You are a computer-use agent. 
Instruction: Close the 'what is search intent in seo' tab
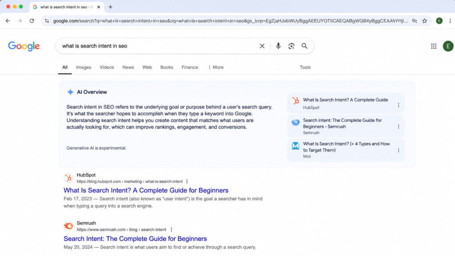(x=99, y=7)
